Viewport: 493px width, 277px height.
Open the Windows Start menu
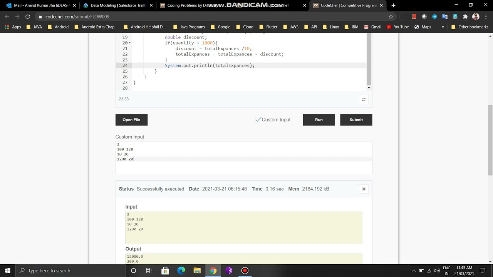pos(8,270)
